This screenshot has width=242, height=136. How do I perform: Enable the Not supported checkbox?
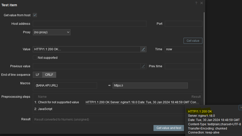point(35,58)
